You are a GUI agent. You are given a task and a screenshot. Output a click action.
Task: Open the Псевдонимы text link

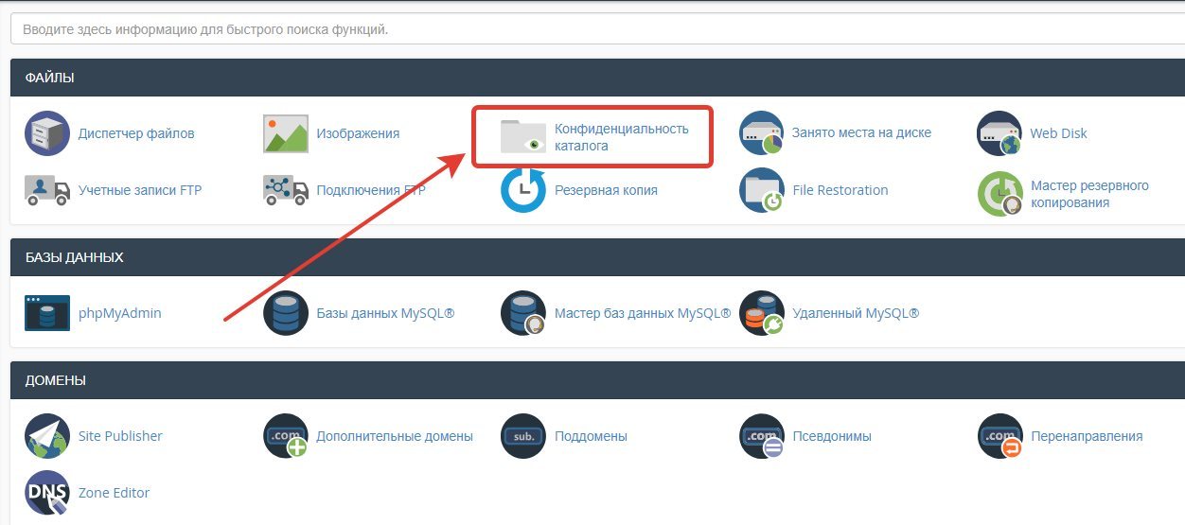pyautogui.click(x=832, y=436)
